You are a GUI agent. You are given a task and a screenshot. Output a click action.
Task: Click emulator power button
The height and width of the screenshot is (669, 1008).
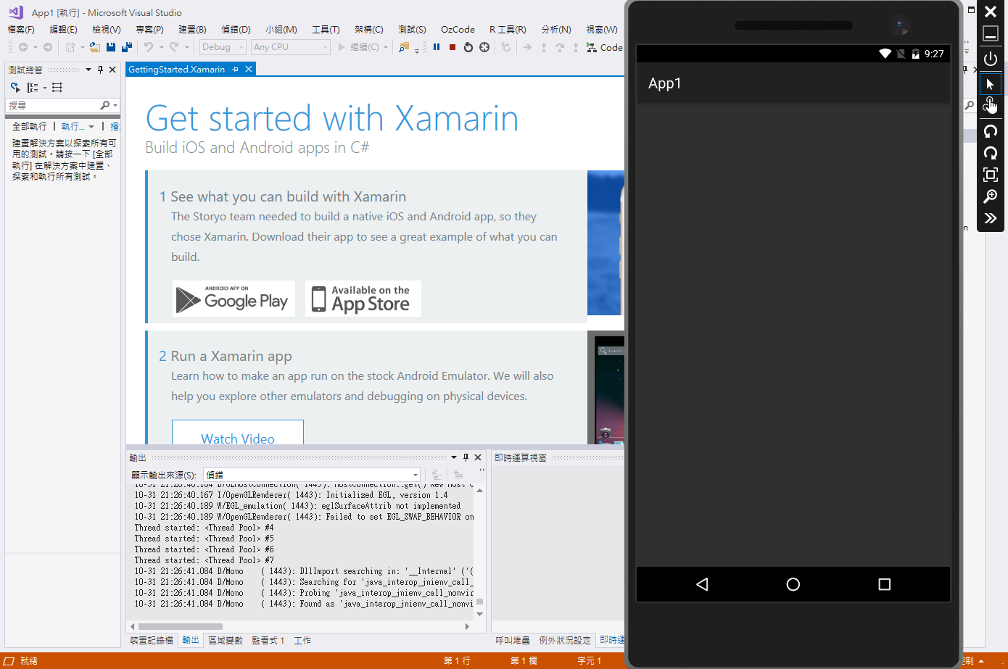tap(991, 59)
